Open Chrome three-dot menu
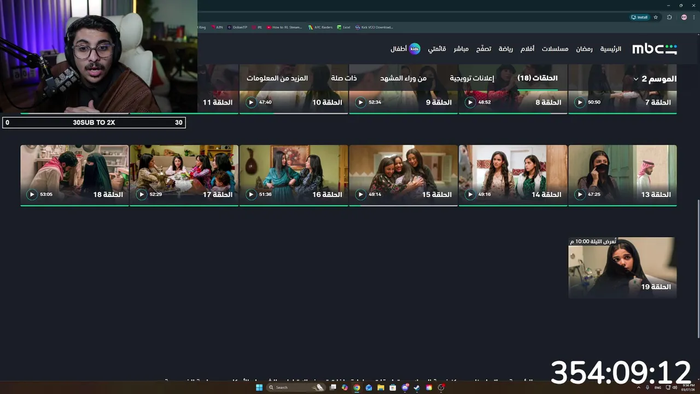Viewport: 700px width, 394px height. tap(693, 17)
